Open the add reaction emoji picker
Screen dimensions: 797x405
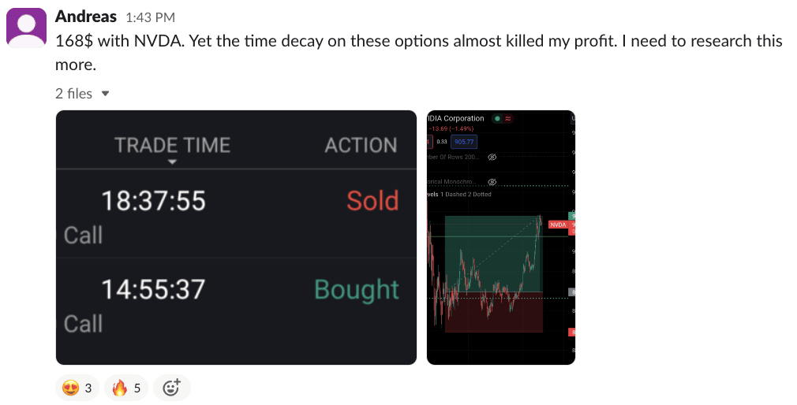click(171, 388)
